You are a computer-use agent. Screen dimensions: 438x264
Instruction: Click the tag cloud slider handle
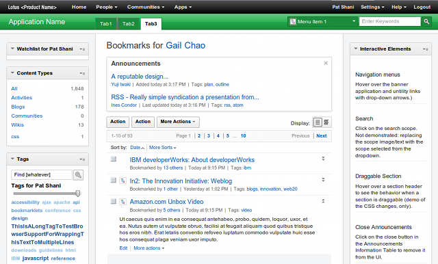[78, 193]
